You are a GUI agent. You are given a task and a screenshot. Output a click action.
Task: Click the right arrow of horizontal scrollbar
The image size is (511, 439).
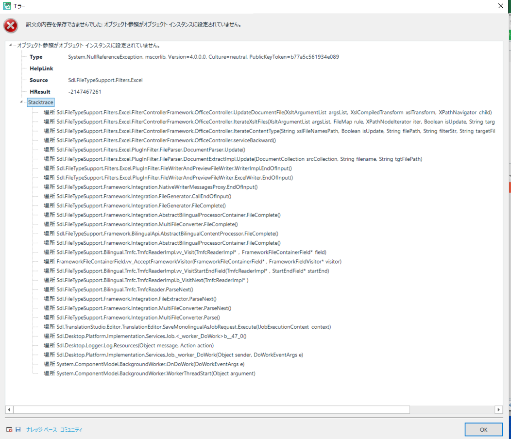click(498, 409)
